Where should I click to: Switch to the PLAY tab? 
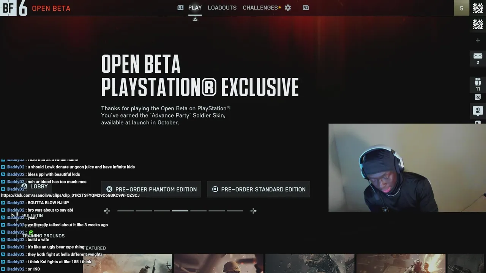(195, 8)
